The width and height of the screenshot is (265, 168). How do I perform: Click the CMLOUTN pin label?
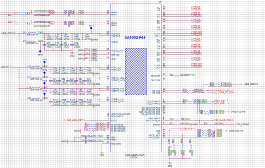(x=155, y=80)
